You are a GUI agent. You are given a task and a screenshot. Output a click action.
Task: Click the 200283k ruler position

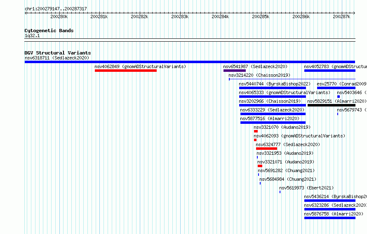(x=180, y=17)
